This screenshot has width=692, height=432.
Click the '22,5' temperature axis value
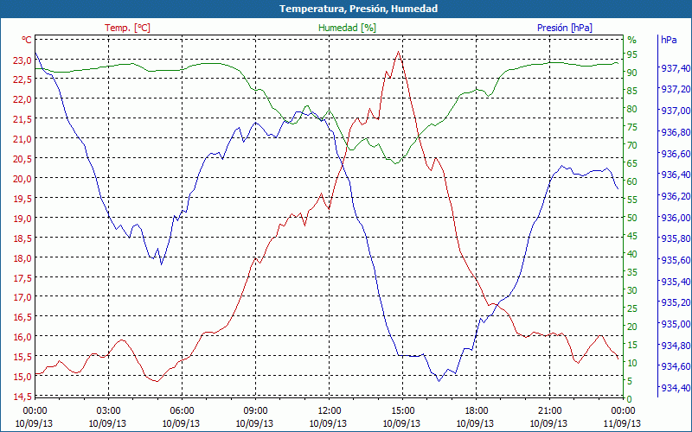tap(23, 79)
